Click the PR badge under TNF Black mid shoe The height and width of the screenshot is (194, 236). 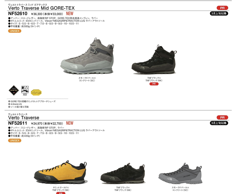154,84
